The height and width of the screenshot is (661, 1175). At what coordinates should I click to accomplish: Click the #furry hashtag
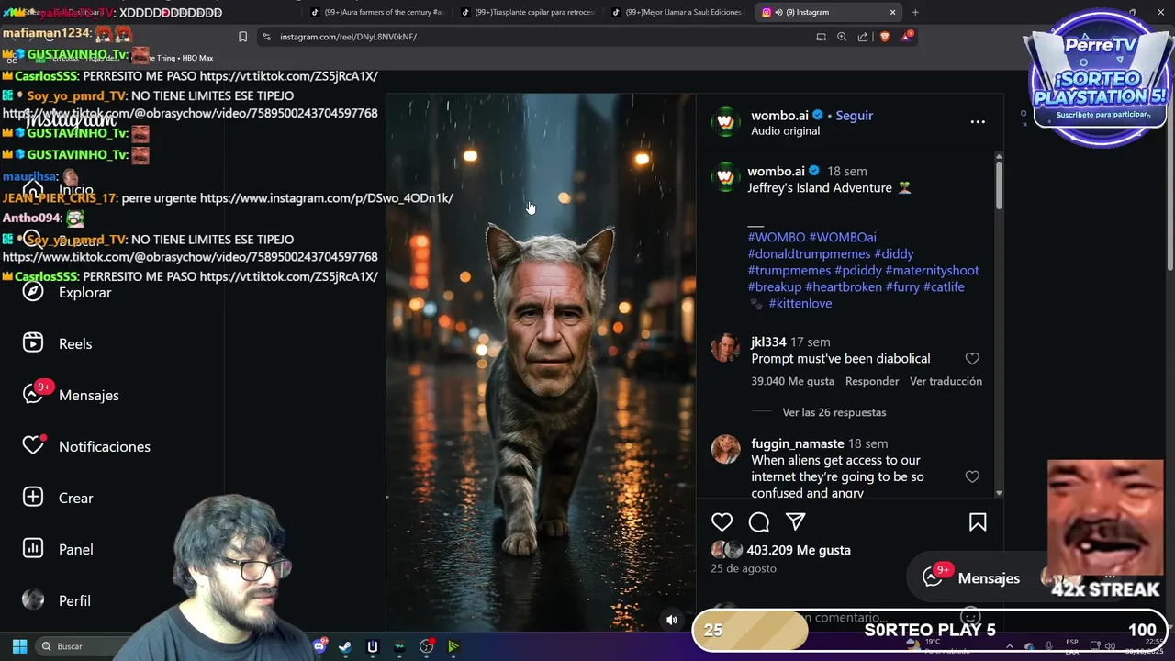point(902,286)
